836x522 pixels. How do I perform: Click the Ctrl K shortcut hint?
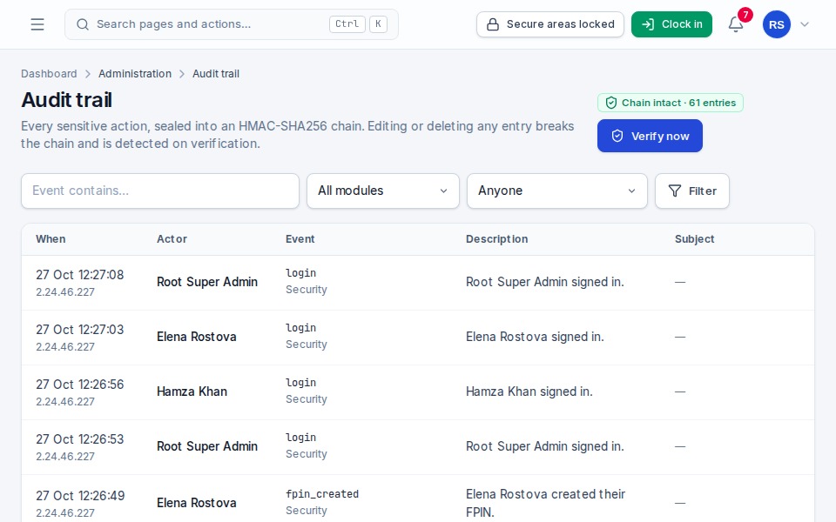tap(358, 24)
